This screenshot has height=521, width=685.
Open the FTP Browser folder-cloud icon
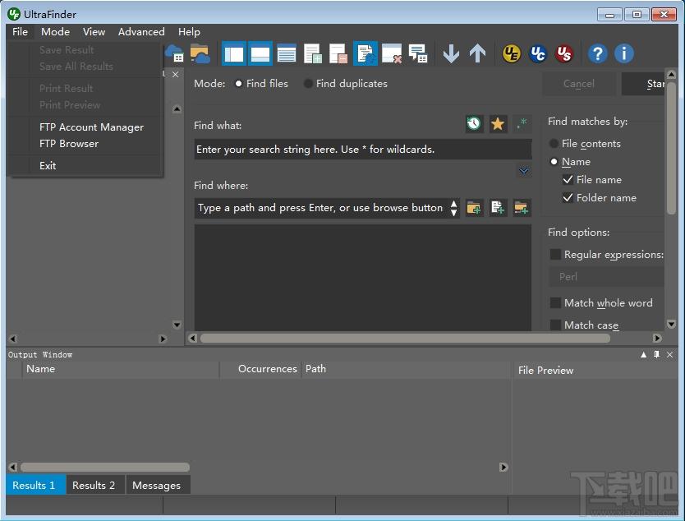tap(200, 53)
